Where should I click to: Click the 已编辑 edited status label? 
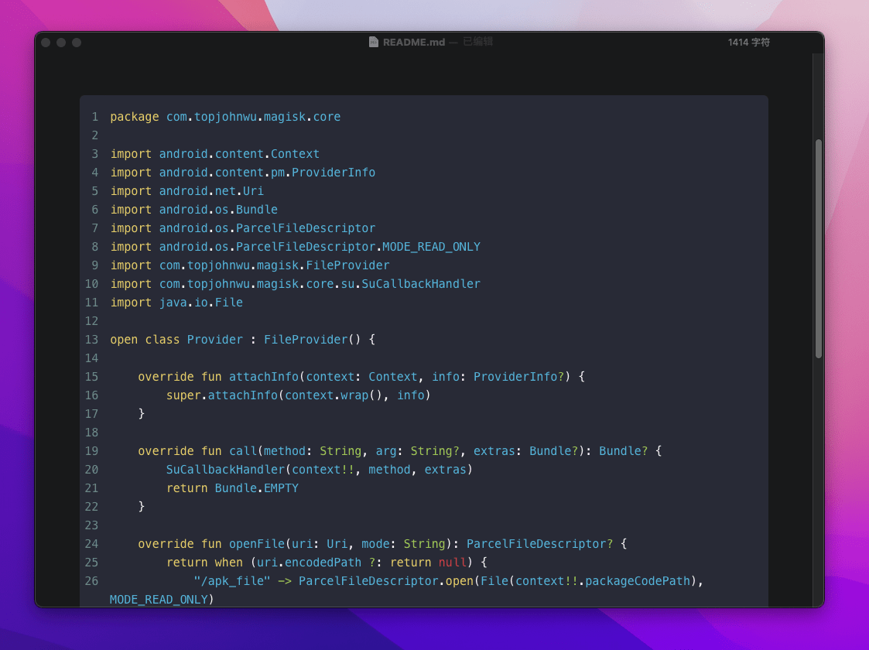(x=477, y=42)
